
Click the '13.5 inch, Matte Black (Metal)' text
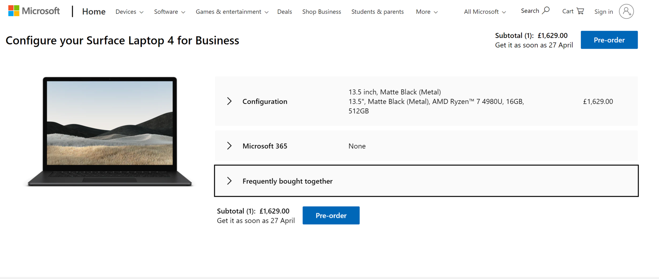[395, 92]
